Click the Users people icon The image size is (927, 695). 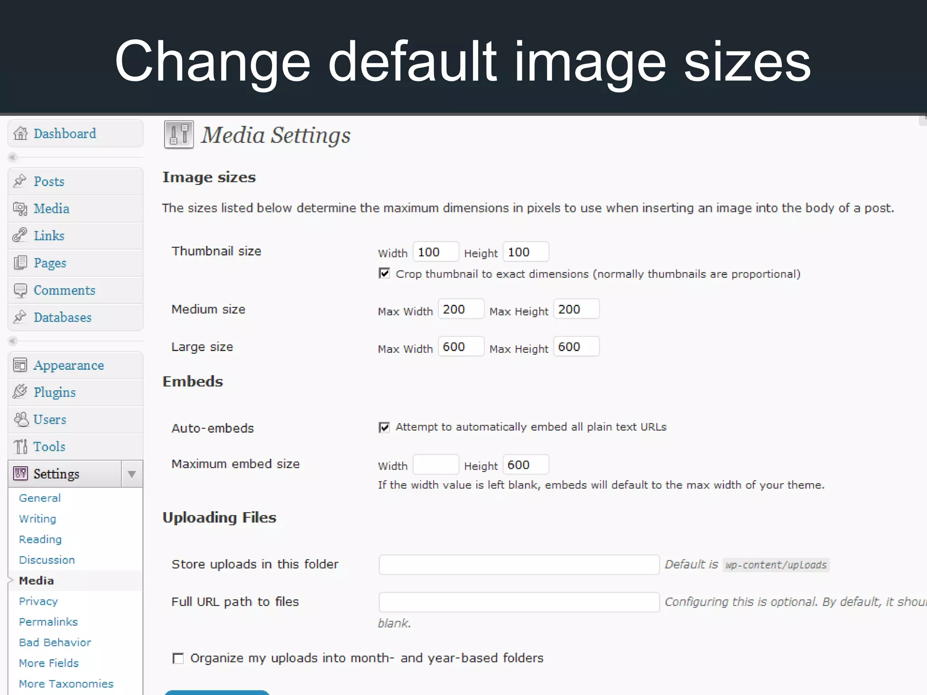point(21,419)
